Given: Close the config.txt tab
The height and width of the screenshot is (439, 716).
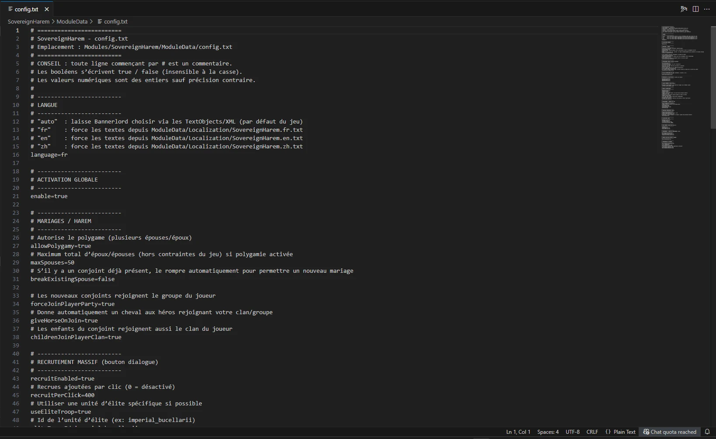Looking at the screenshot, I should tap(47, 9).
